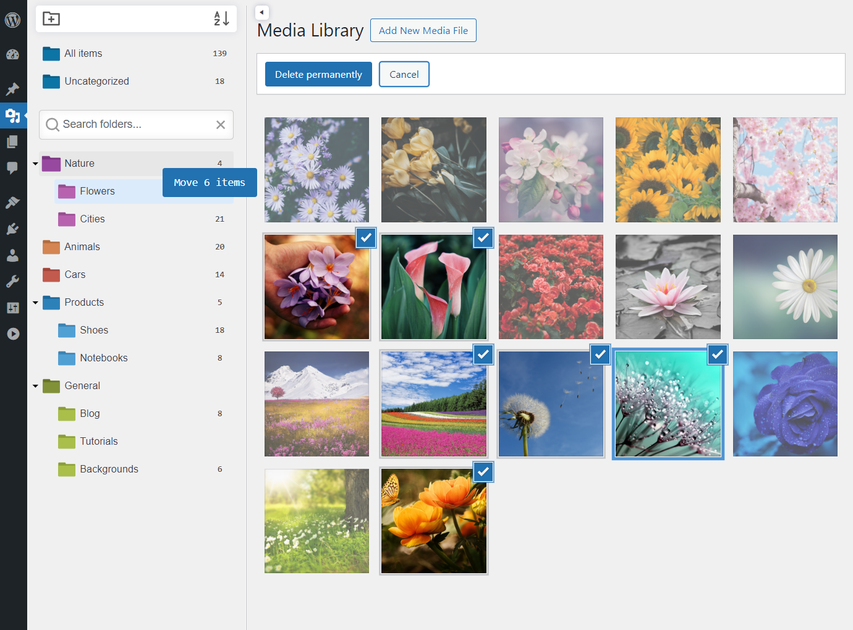Select the Products folder label
The width and height of the screenshot is (853, 630).
[84, 303]
